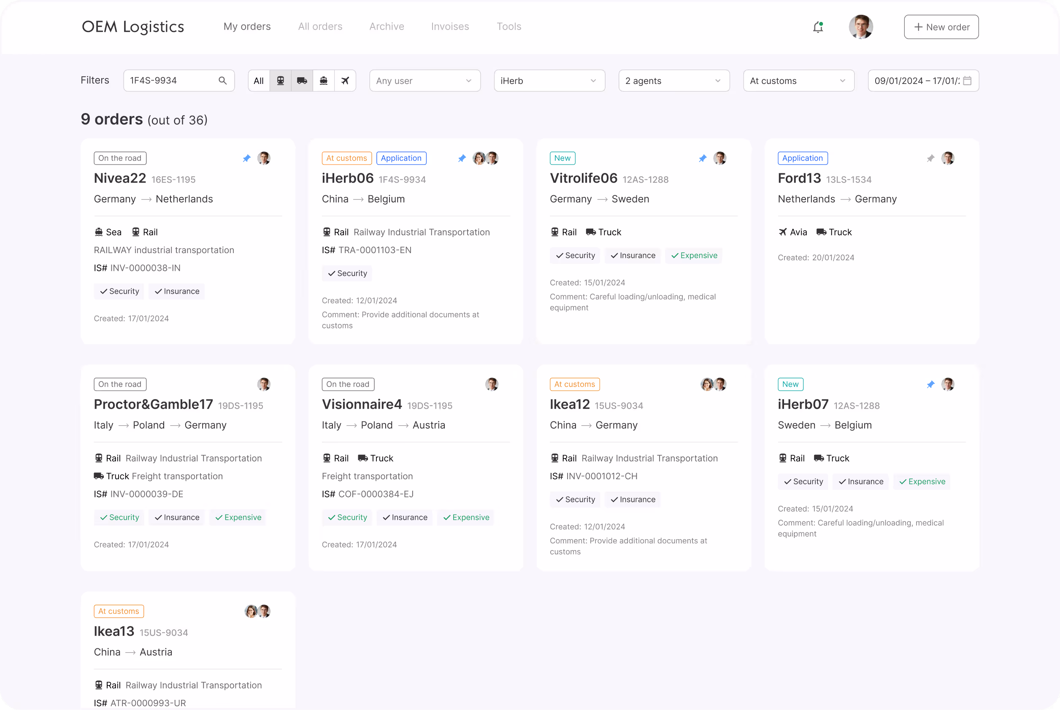Unpin the iHerb07 order card
1060x710 pixels.
(x=931, y=384)
